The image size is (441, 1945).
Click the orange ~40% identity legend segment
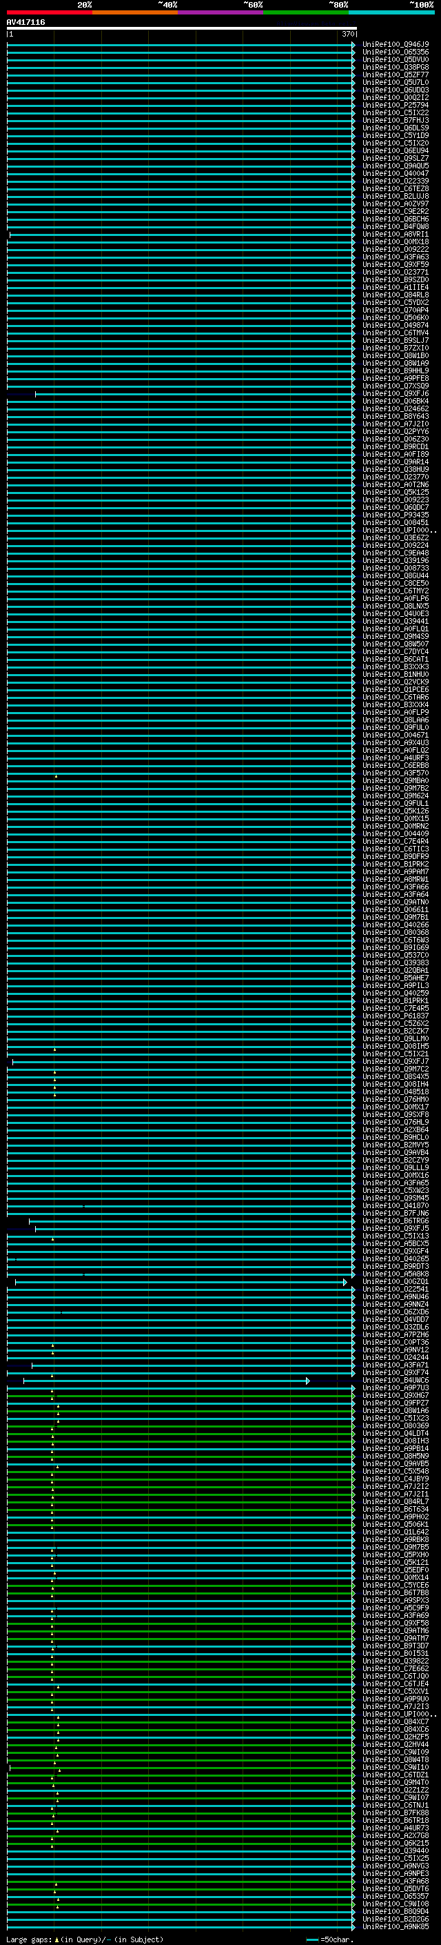coord(136,12)
